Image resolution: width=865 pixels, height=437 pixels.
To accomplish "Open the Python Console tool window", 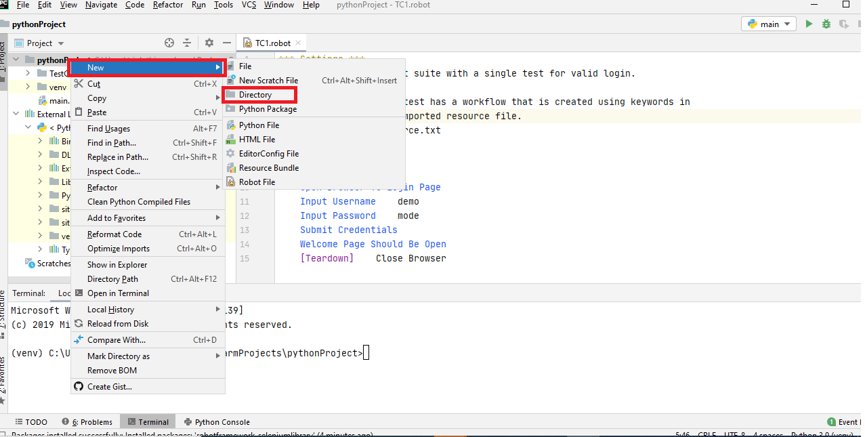I will click(217, 422).
